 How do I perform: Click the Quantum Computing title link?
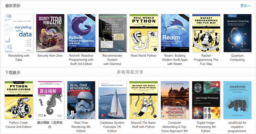click(237, 57)
